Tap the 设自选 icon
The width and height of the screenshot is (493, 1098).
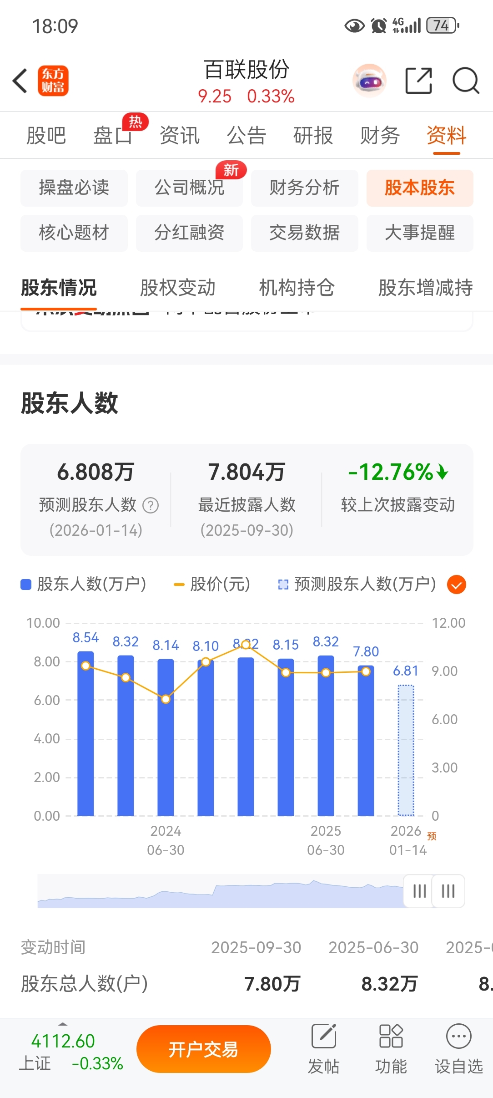(459, 1049)
